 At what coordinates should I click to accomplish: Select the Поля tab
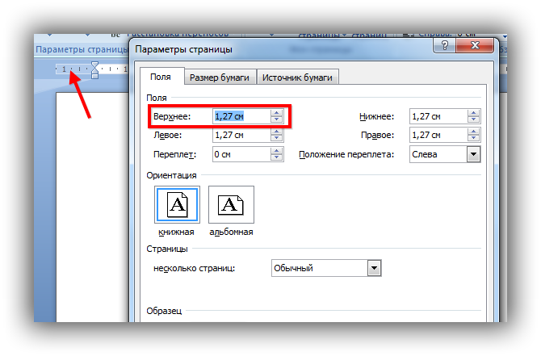click(x=161, y=77)
